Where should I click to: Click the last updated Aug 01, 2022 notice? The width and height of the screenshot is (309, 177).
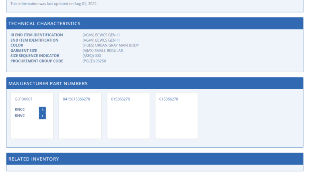pos(54,4)
